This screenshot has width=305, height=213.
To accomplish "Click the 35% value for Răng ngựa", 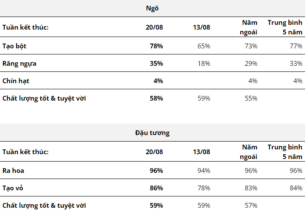I will tap(156, 63).
